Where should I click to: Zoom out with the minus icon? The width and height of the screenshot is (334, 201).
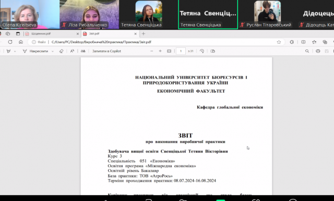coord(152,51)
